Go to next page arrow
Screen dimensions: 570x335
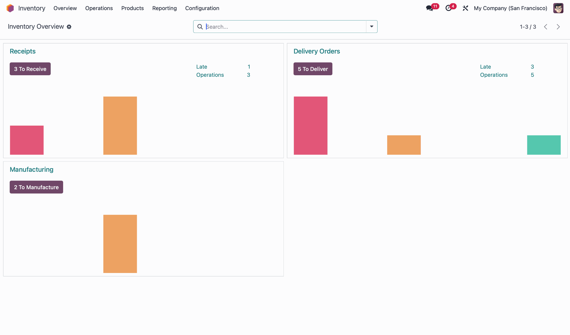pyautogui.click(x=558, y=27)
